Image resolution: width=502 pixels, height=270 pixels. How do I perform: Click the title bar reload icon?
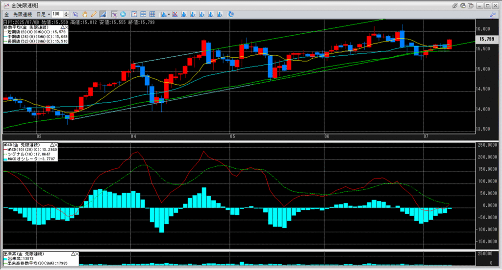point(463,5)
